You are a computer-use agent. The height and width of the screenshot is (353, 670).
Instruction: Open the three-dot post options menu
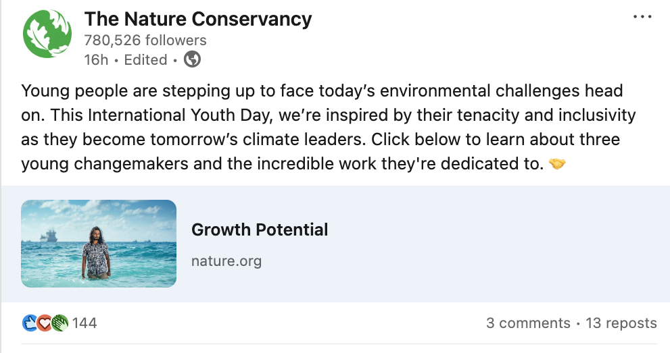click(642, 17)
